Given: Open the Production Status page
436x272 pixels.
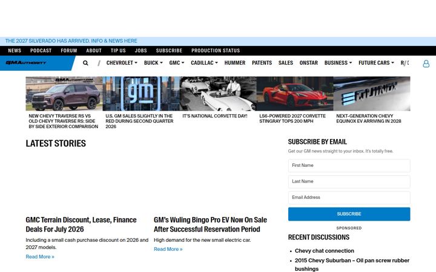Looking at the screenshot, I should [216, 51].
